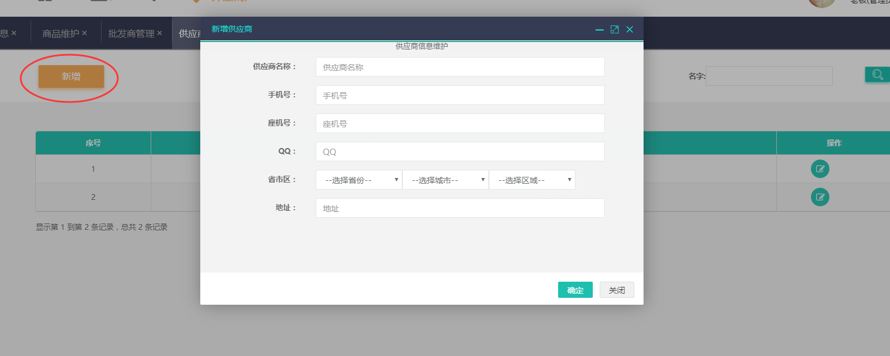Viewport: 890px width, 356px height.
Task: Close the 新增供应商 dialog with X
Action: click(x=630, y=29)
